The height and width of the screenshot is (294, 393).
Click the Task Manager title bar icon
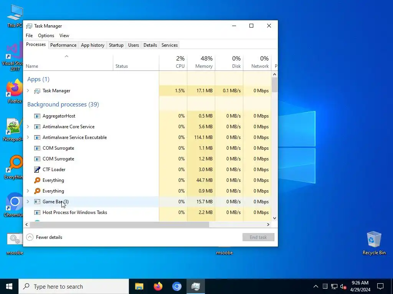pos(29,26)
